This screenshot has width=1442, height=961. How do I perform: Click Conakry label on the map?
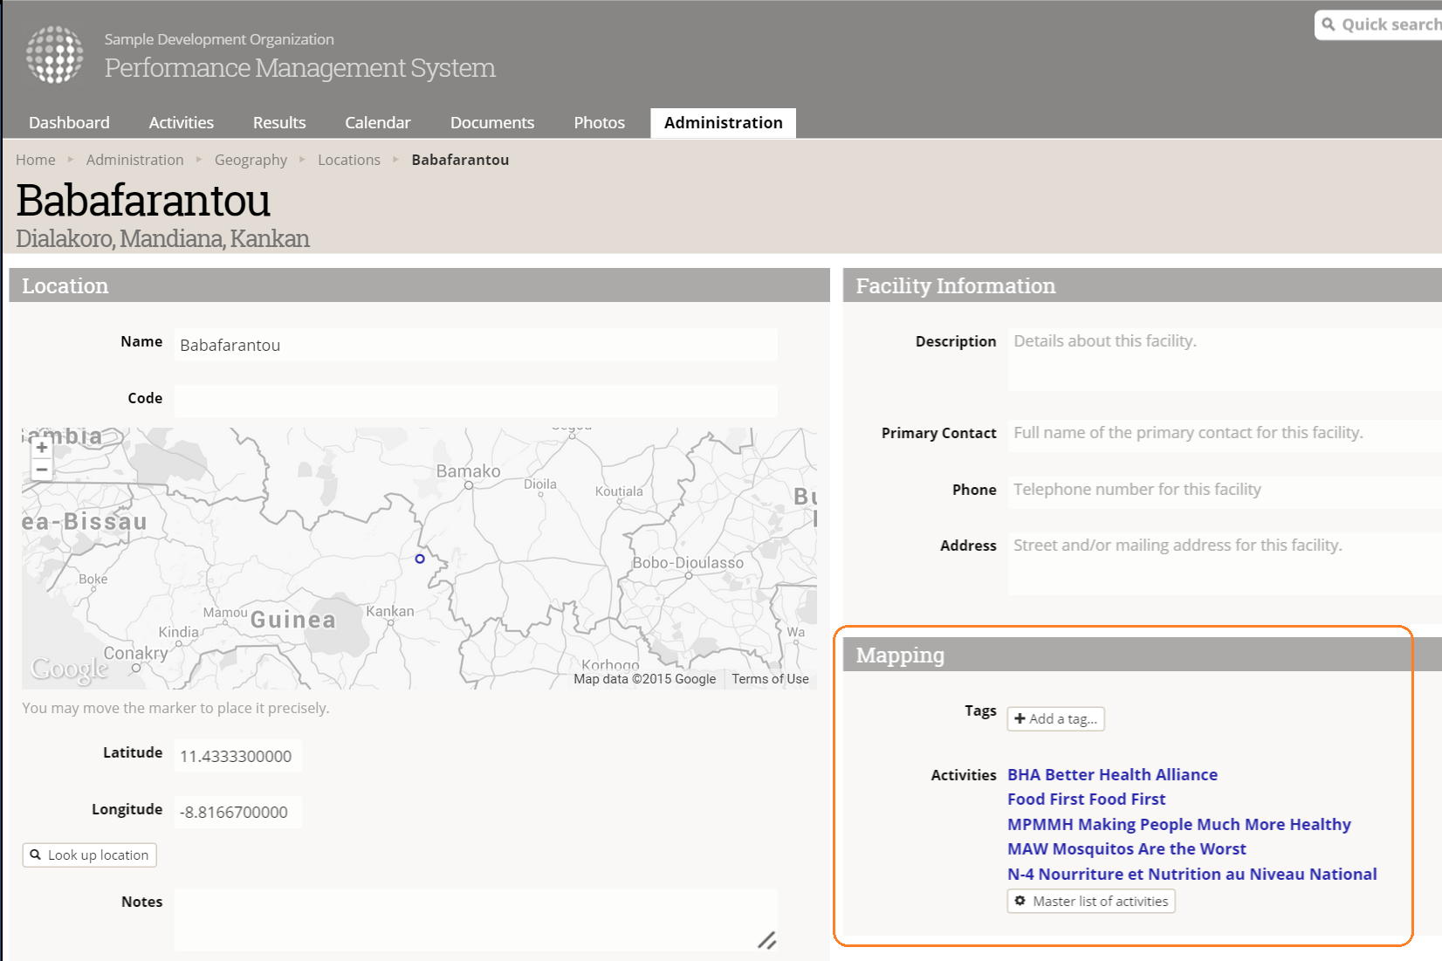pyautogui.click(x=135, y=653)
